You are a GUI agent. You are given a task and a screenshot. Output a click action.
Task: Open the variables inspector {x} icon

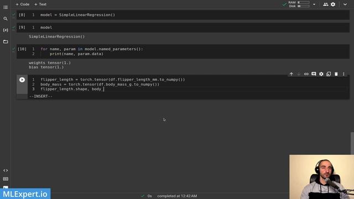point(6,30)
